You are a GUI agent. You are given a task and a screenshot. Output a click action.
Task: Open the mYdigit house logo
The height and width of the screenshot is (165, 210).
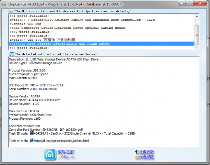tap(50, 154)
